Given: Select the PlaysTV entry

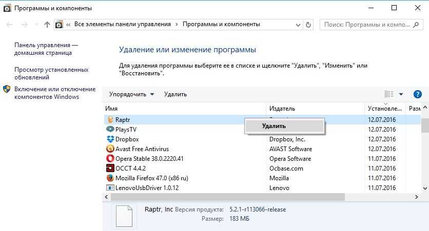Looking at the screenshot, I should [x=126, y=130].
